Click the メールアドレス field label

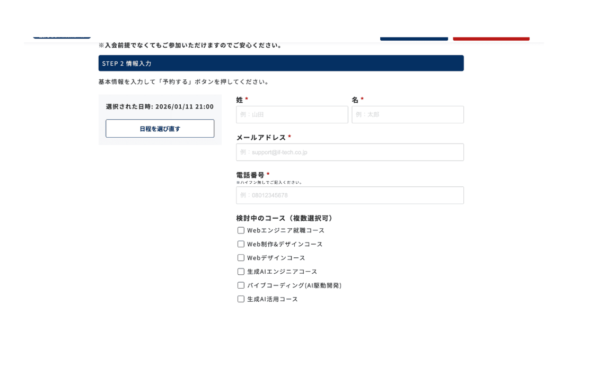click(x=261, y=137)
